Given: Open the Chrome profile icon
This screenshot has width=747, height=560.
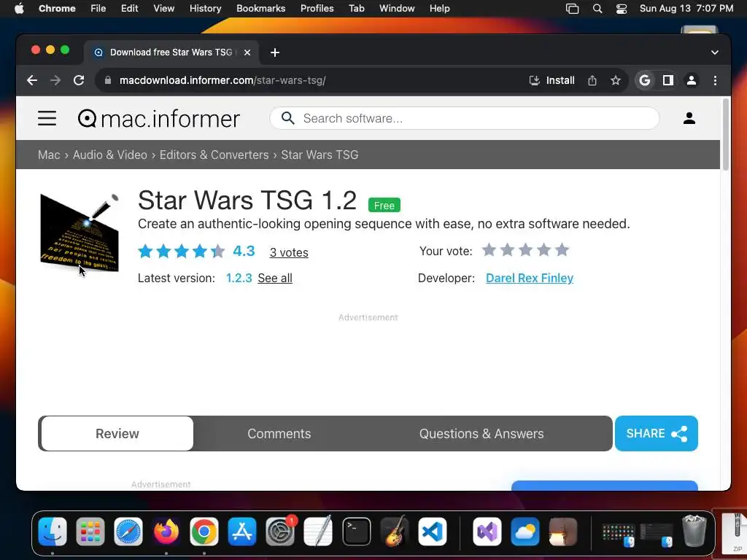Looking at the screenshot, I should [692, 80].
